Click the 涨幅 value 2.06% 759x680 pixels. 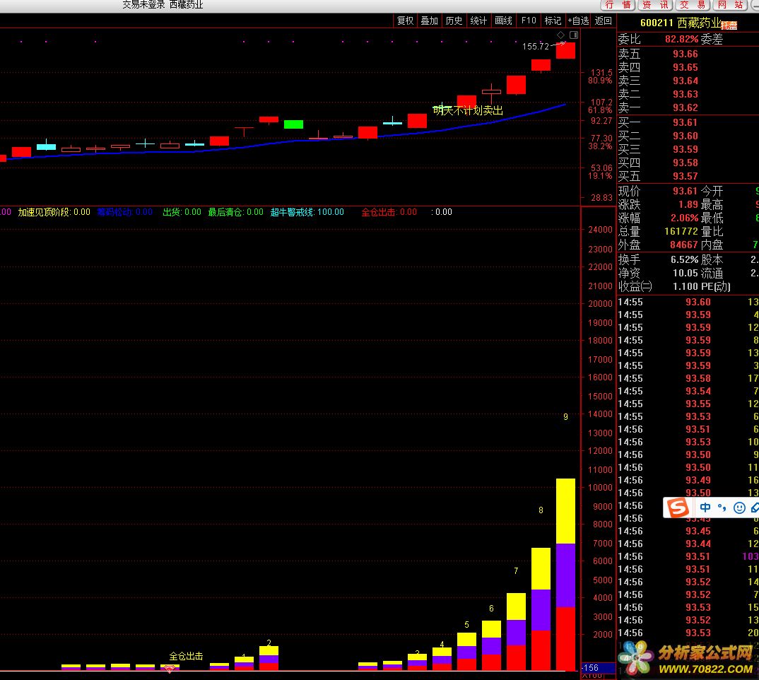coord(684,218)
